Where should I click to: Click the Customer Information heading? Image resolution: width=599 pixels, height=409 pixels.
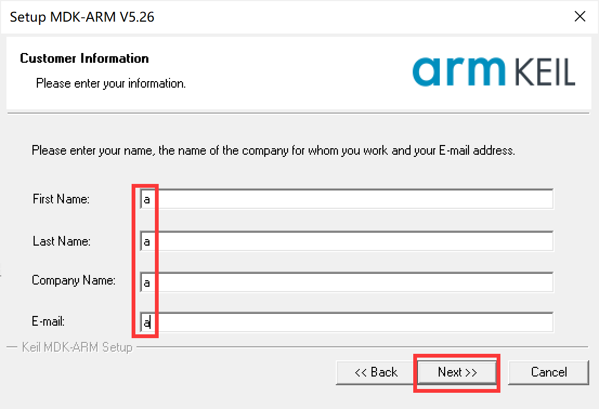point(84,58)
